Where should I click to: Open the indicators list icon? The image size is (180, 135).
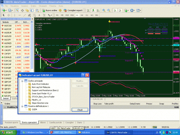pos(126,10)
